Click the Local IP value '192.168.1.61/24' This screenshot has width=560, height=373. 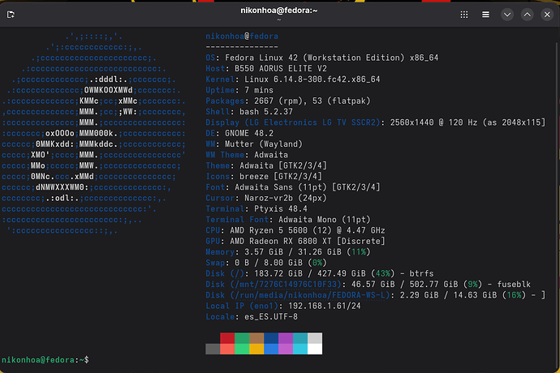click(325, 306)
